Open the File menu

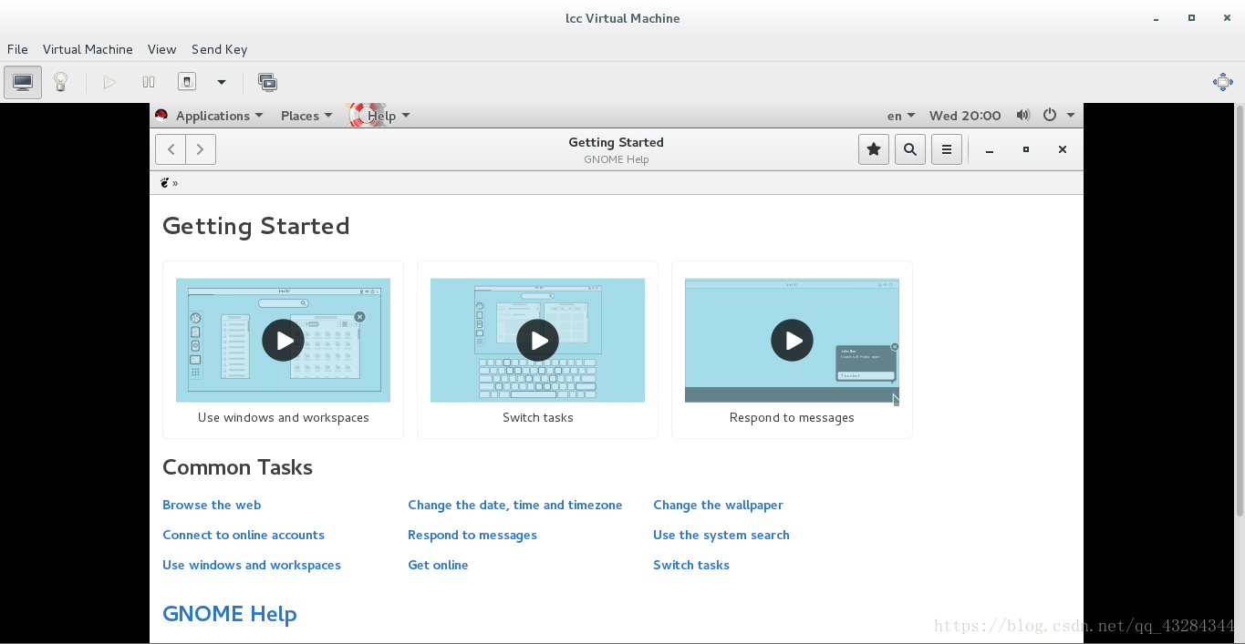click(x=17, y=49)
